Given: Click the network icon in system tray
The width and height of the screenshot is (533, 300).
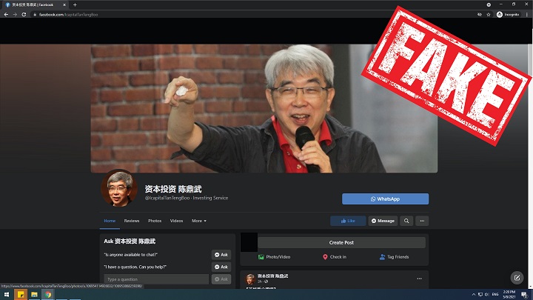Looking at the screenshot, I should tap(480, 295).
